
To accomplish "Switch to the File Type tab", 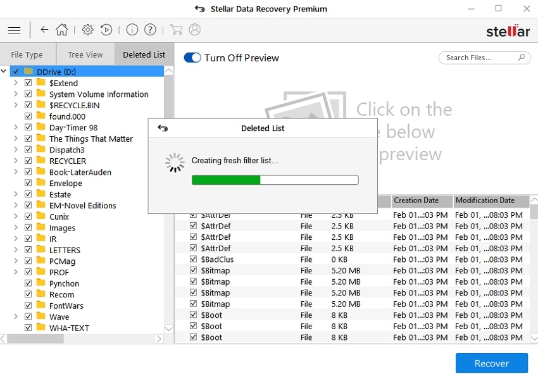I will click(28, 54).
